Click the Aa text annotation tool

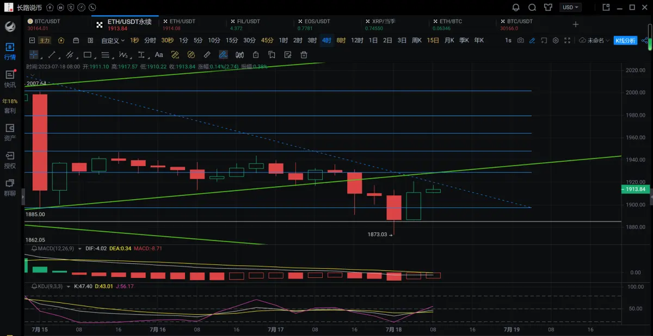(x=159, y=55)
